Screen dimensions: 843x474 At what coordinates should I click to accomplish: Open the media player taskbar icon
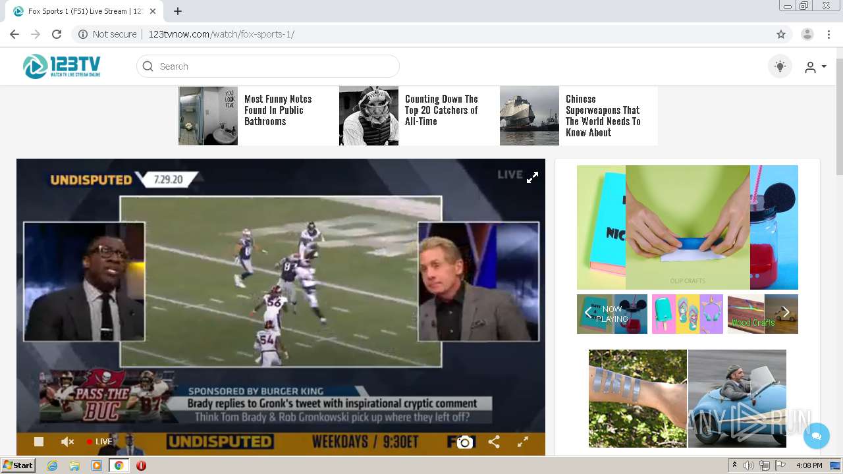[97, 465]
